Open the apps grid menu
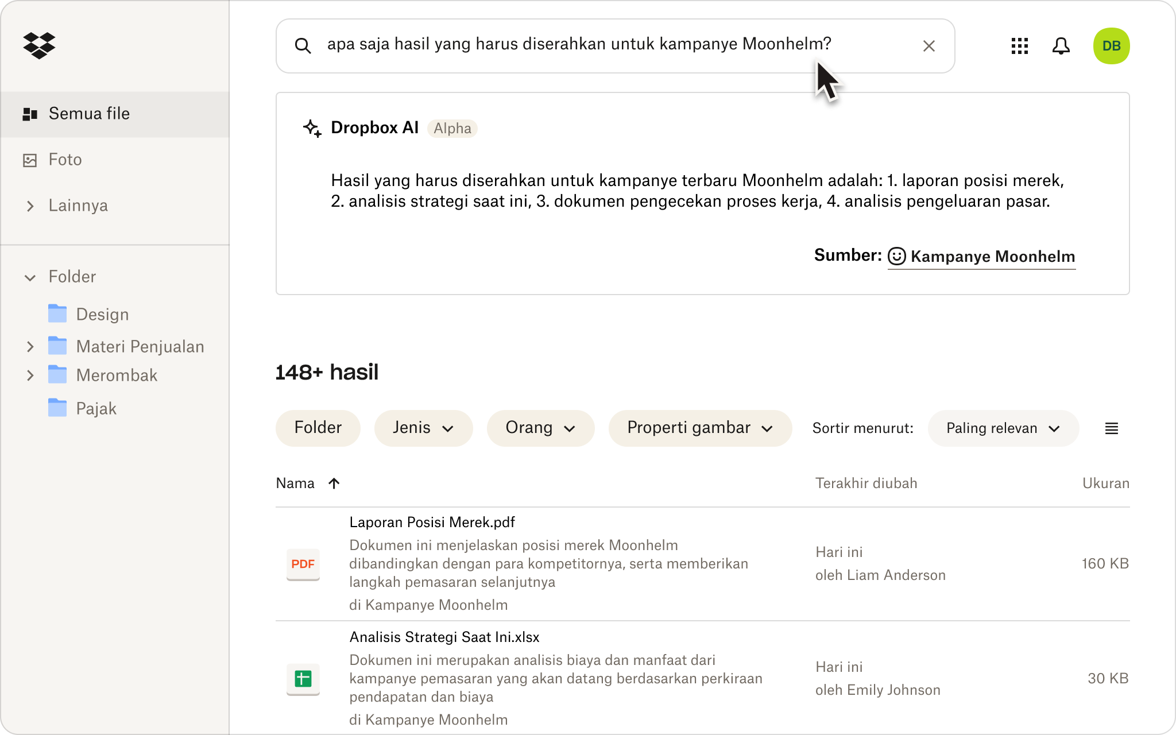The image size is (1176, 735). (x=1019, y=46)
